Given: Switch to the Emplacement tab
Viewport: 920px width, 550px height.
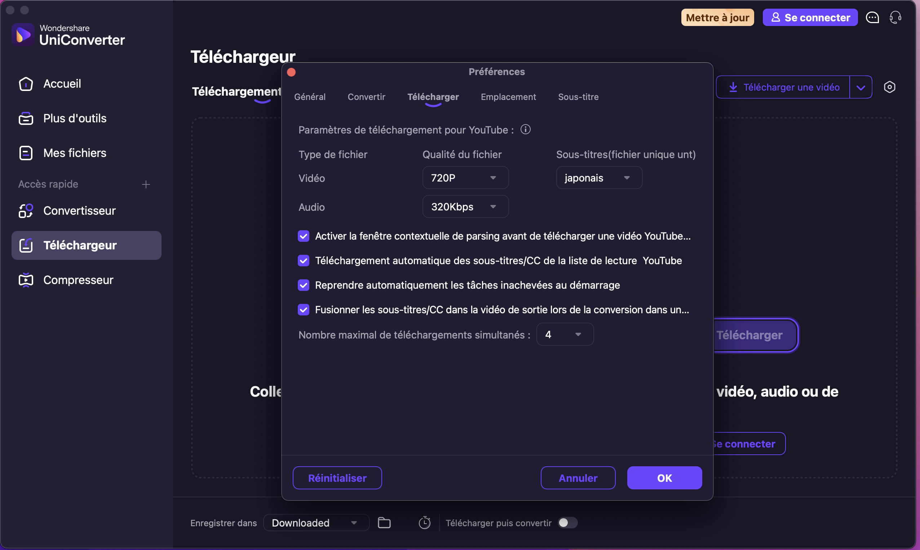Looking at the screenshot, I should pyautogui.click(x=508, y=97).
